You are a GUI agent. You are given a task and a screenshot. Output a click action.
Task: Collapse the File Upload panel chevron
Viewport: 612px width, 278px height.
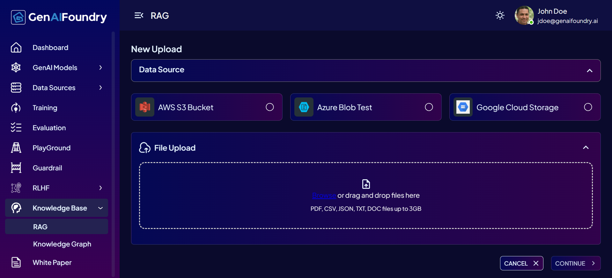(586, 147)
